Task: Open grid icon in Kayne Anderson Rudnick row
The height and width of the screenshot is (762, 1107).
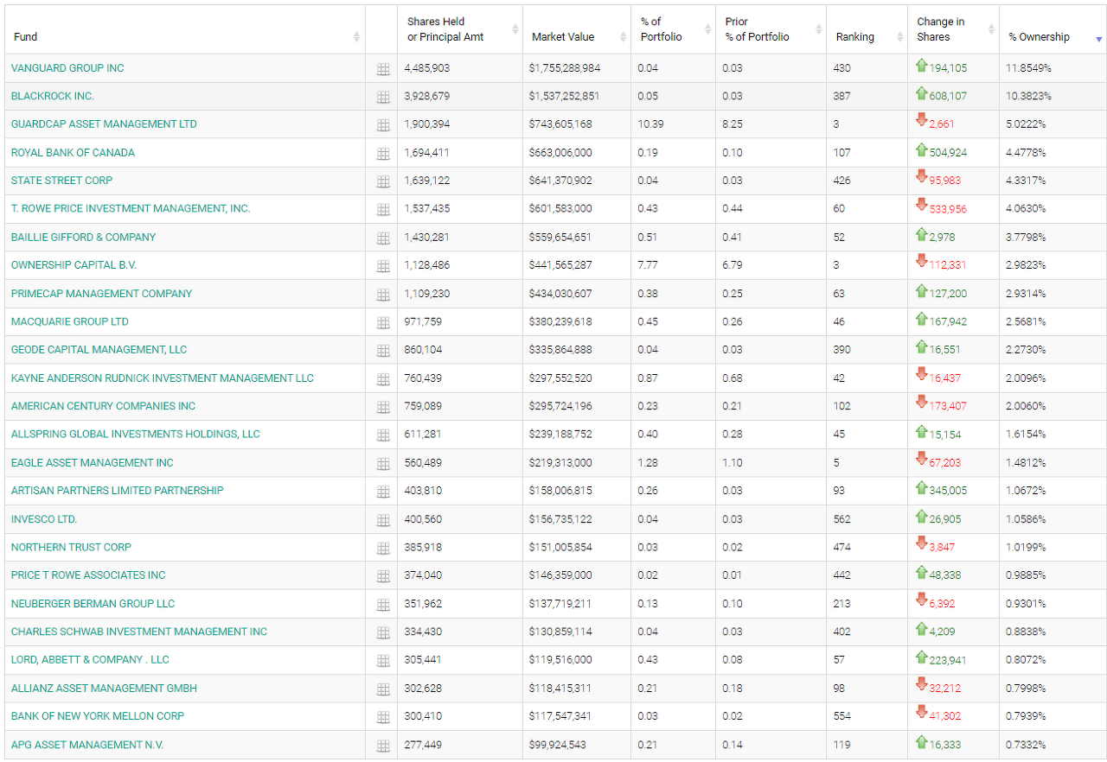Action: point(383,379)
